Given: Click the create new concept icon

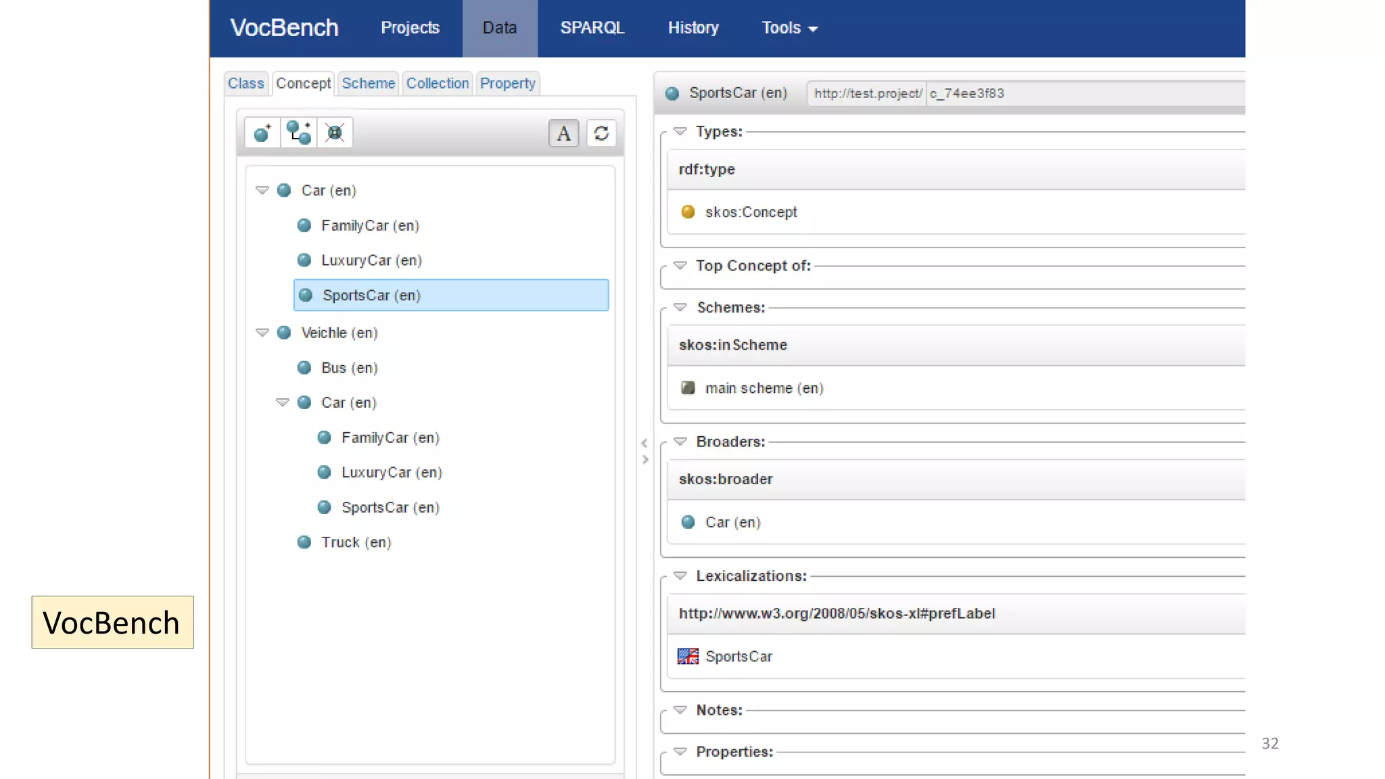Looking at the screenshot, I should (262, 133).
